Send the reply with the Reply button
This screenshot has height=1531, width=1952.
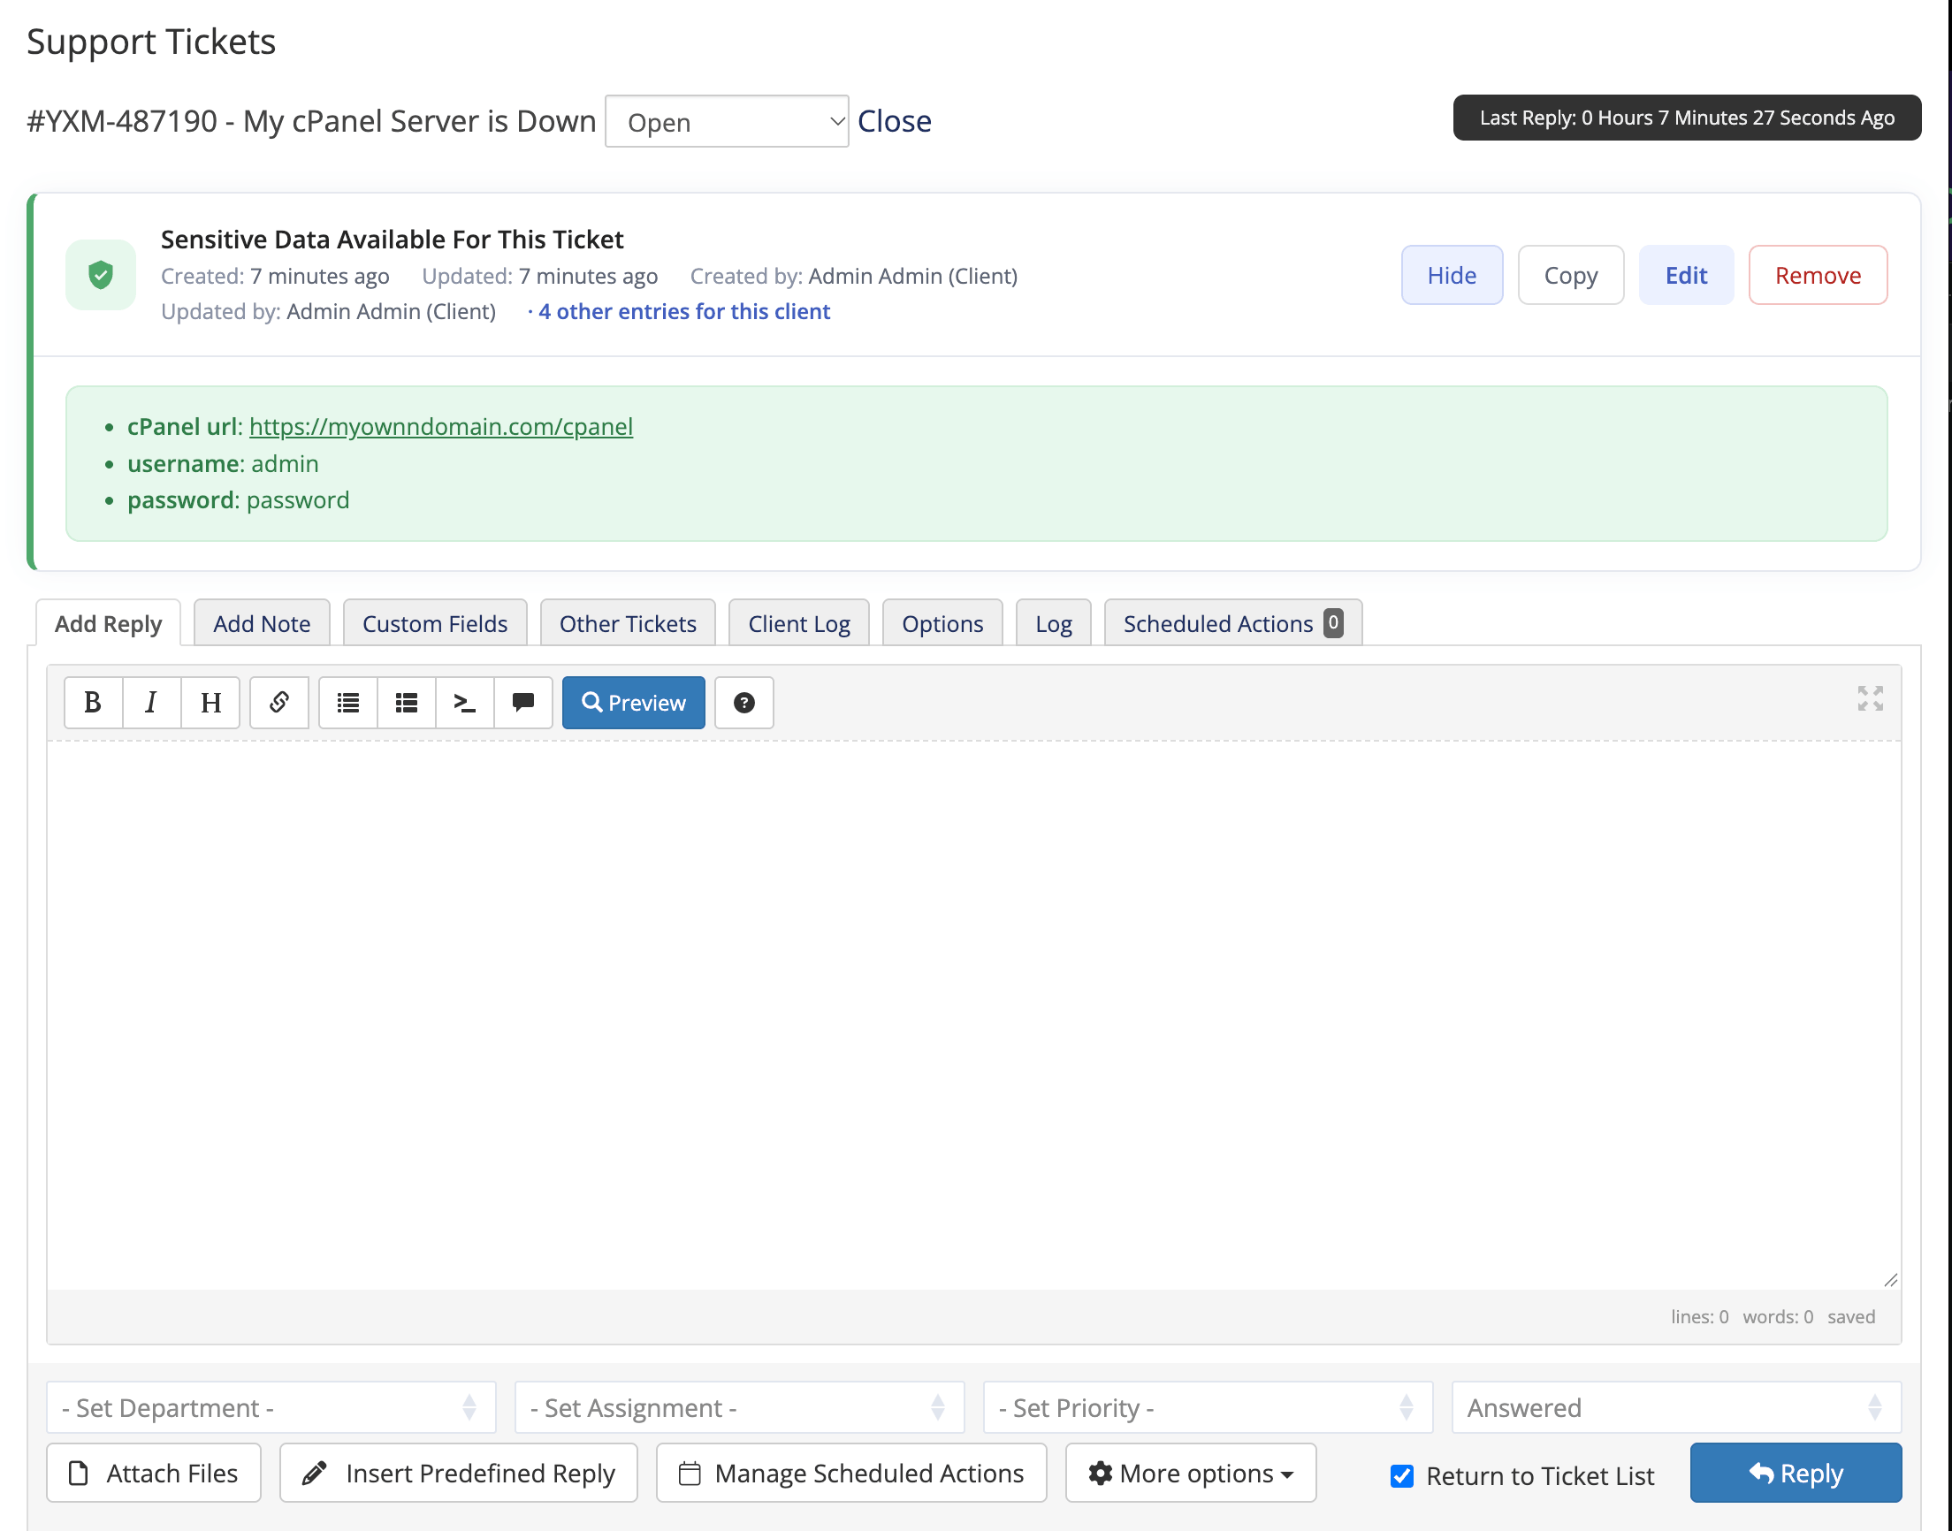pyautogui.click(x=1796, y=1473)
